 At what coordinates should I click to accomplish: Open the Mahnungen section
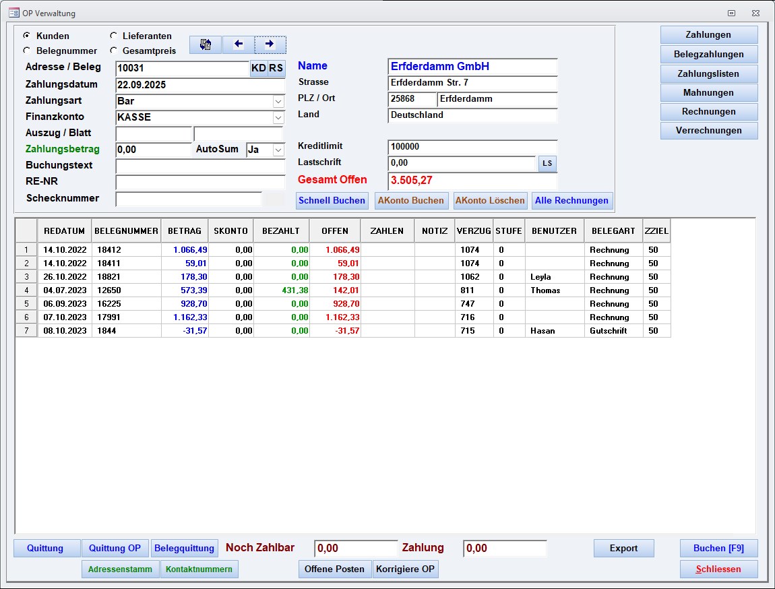point(708,93)
